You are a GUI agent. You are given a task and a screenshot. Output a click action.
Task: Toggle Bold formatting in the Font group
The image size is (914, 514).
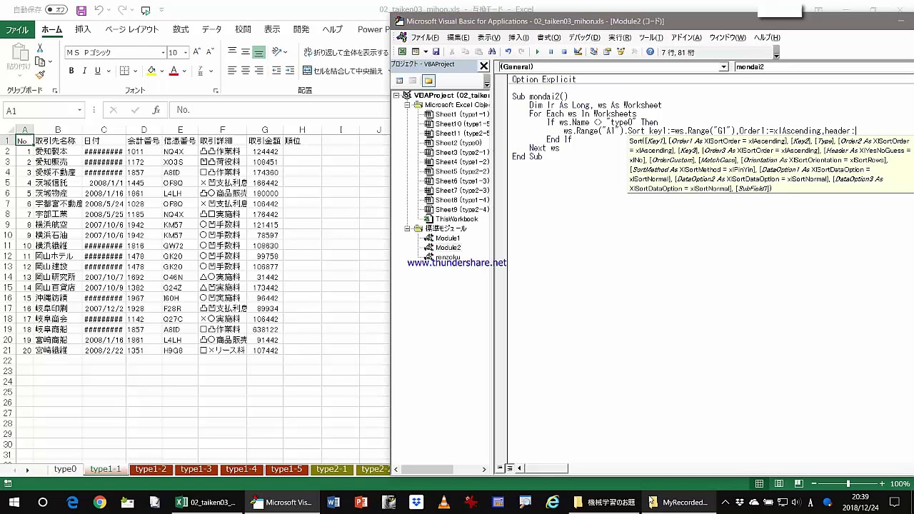pos(71,71)
